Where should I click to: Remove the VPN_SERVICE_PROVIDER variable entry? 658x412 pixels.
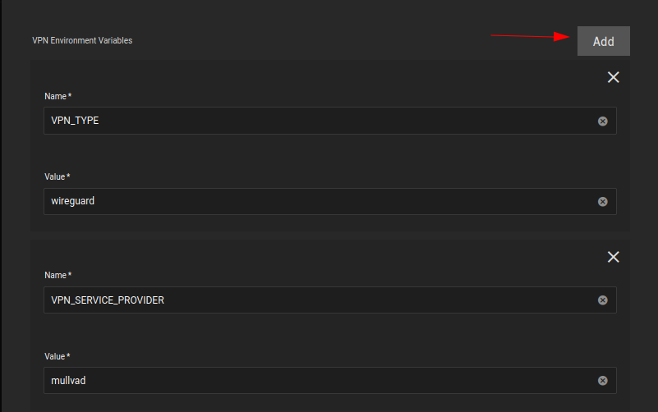pos(613,257)
